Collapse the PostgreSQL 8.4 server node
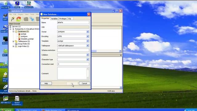 [10, 29]
